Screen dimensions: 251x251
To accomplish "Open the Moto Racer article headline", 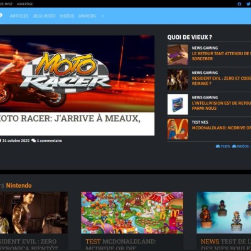I will 70,119.
